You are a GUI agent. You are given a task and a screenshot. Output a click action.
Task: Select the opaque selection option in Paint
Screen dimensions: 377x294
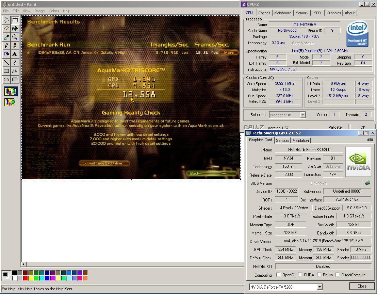11,91
